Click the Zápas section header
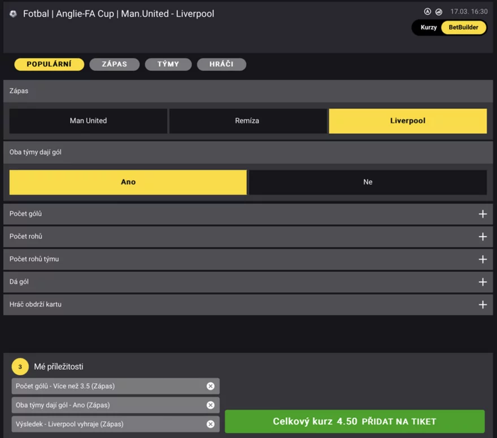 (248, 91)
